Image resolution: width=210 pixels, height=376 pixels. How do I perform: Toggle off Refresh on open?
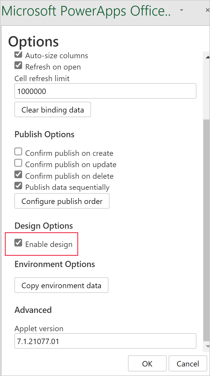[18, 65]
